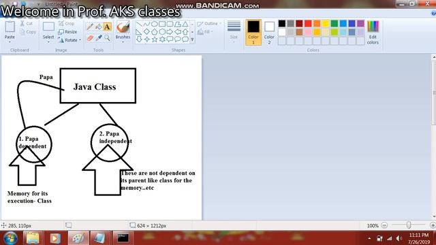Select the Pencil tool

coord(90,27)
